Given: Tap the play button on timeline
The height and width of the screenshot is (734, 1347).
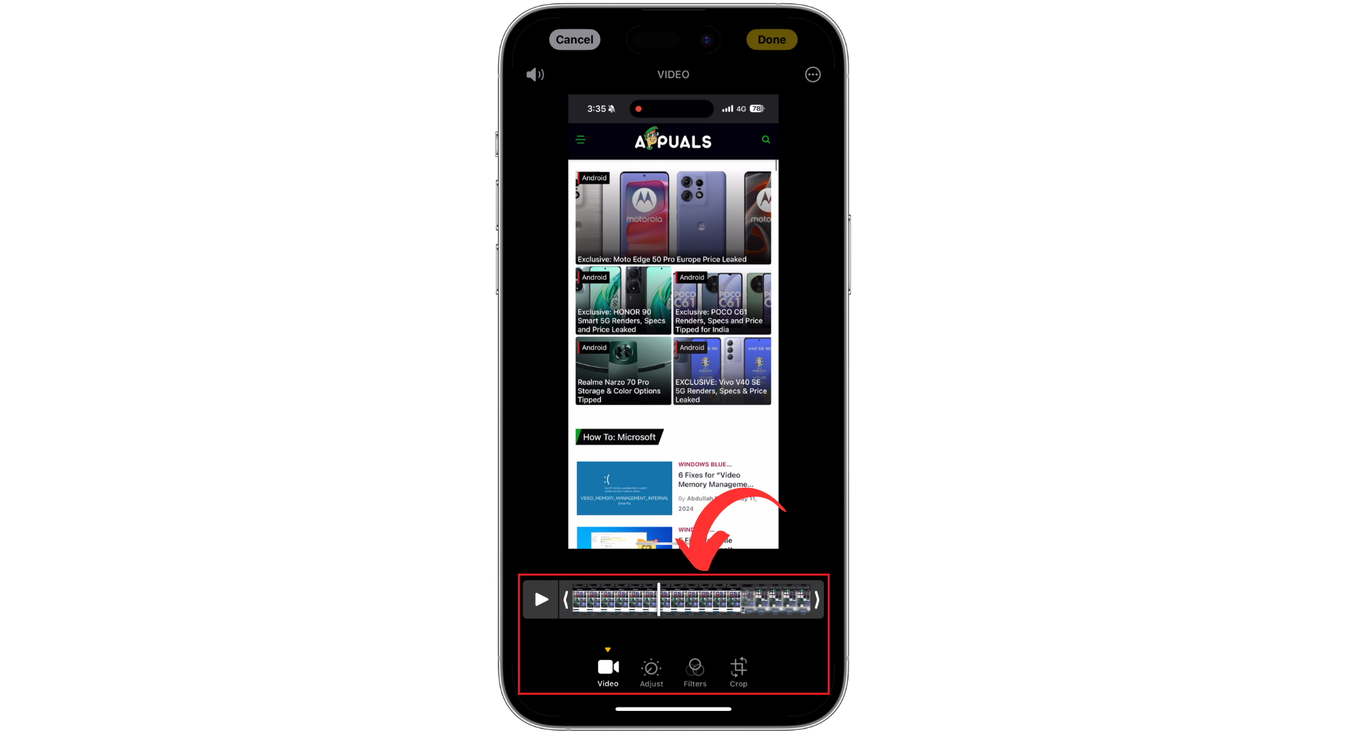Looking at the screenshot, I should pos(541,599).
